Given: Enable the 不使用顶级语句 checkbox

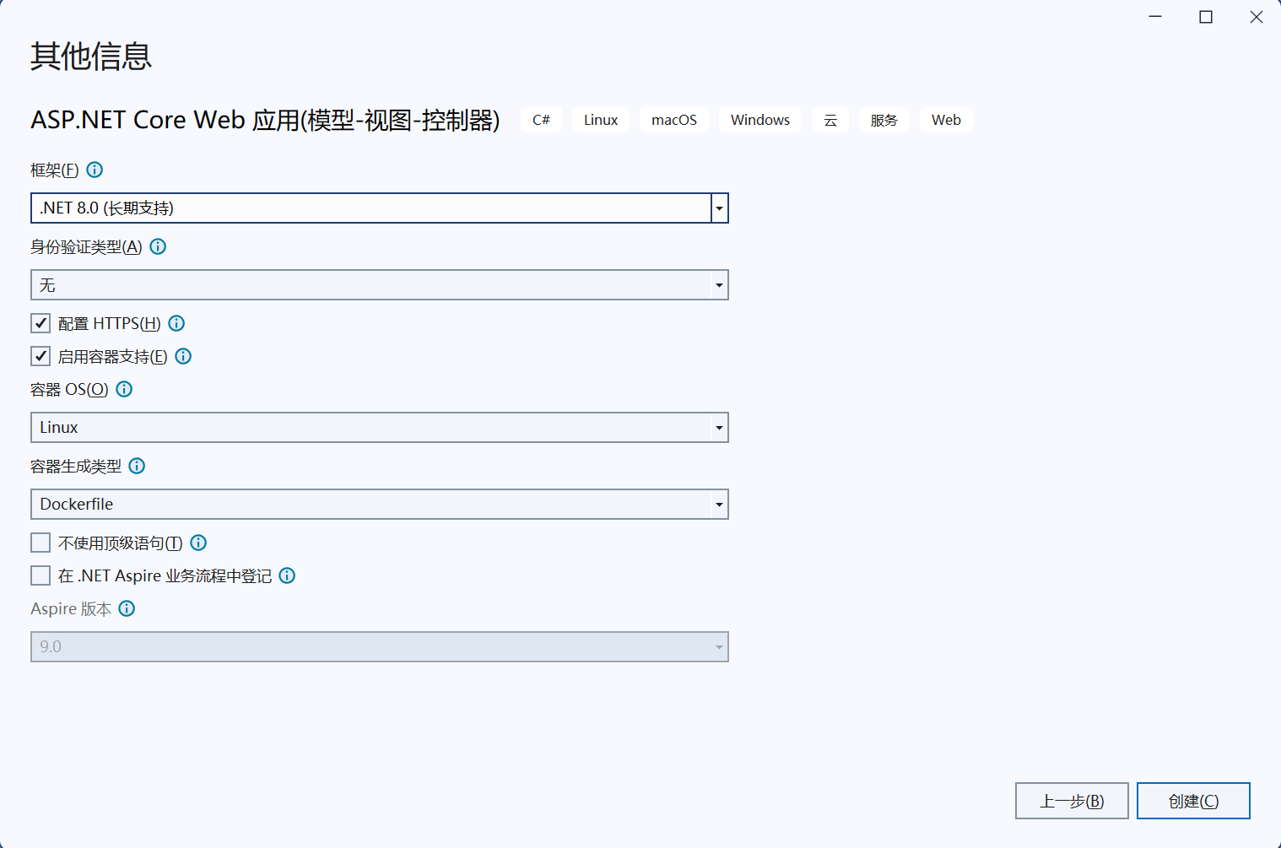Looking at the screenshot, I should point(41,543).
